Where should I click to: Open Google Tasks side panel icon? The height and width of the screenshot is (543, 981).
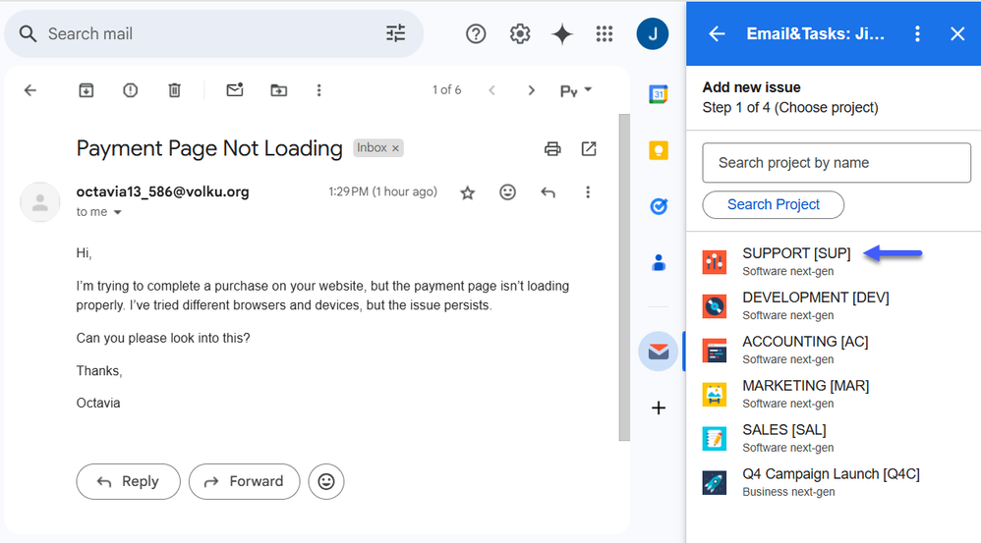[659, 206]
